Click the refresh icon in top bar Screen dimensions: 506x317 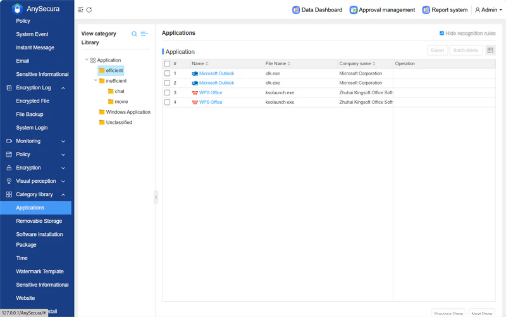[89, 10]
